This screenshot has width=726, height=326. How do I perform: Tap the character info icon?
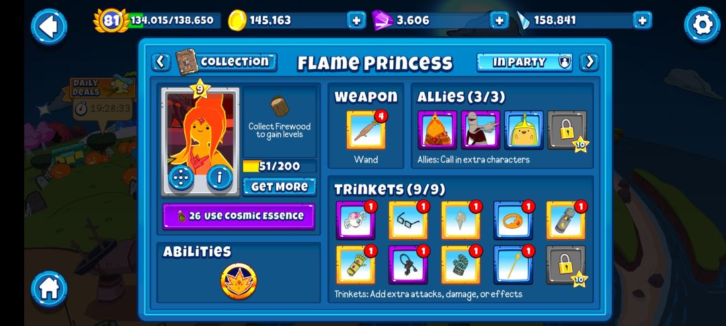[219, 177]
